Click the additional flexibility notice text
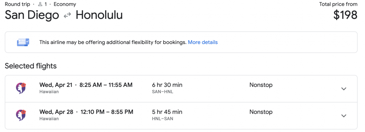Image resolution: width=365 pixels, height=132 pixels. tap(113, 42)
